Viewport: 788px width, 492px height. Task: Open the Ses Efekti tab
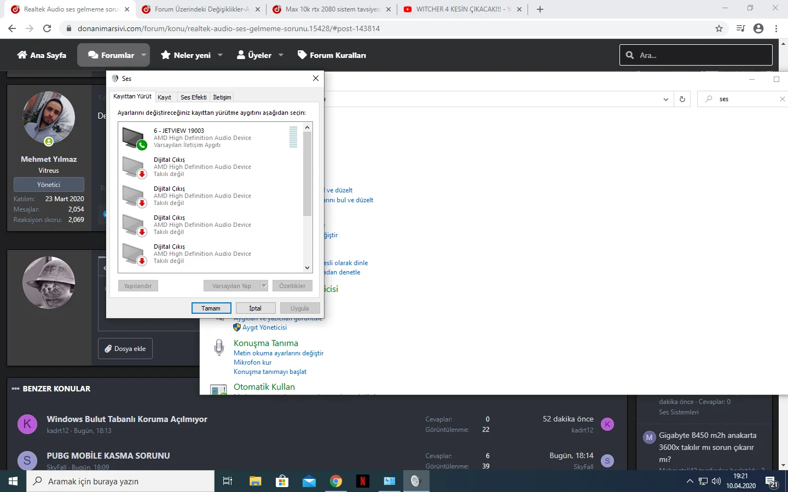(x=193, y=97)
